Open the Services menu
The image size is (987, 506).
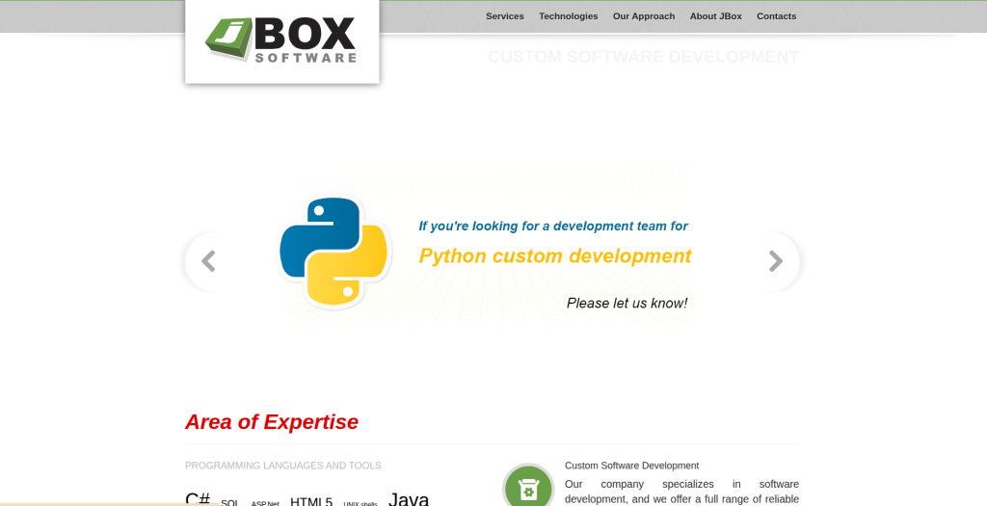click(x=505, y=16)
